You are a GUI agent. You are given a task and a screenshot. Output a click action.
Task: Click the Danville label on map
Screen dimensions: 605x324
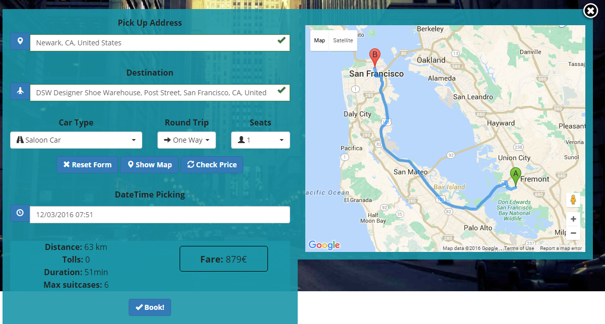coord(530,52)
